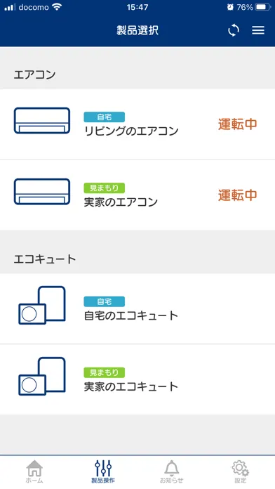Tap the 見まもり tag above 実家のエアコン
275x489 pixels.
(x=105, y=188)
